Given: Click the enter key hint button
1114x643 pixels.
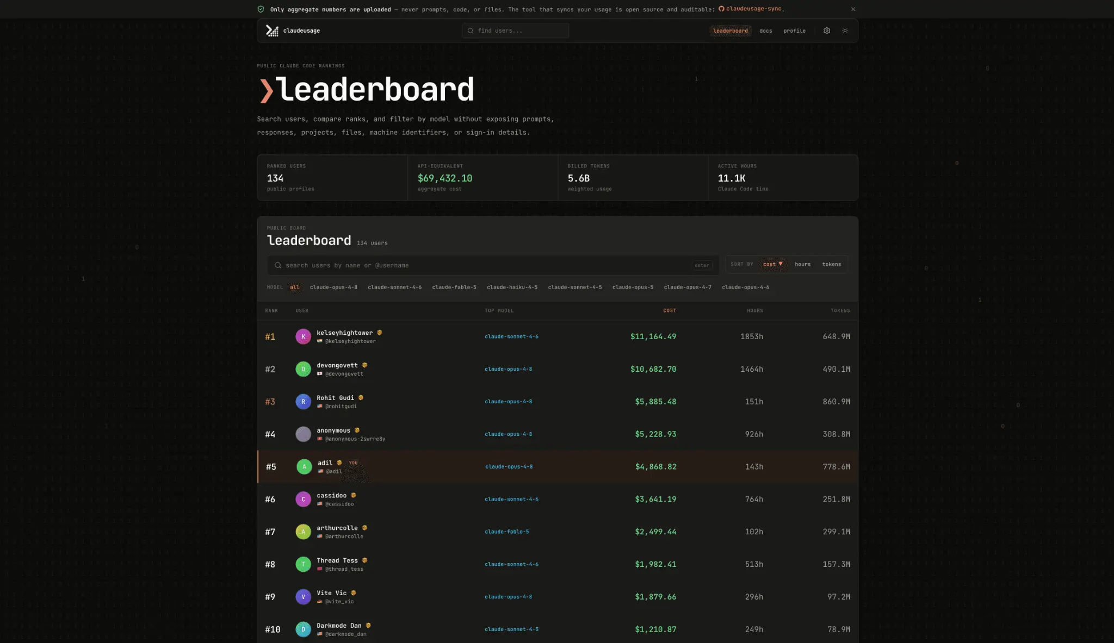Looking at the screenshot, I should tap(702, 265).
